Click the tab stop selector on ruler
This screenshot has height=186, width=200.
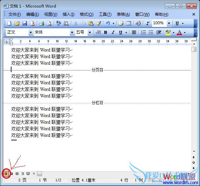click(x=7, y=41)
